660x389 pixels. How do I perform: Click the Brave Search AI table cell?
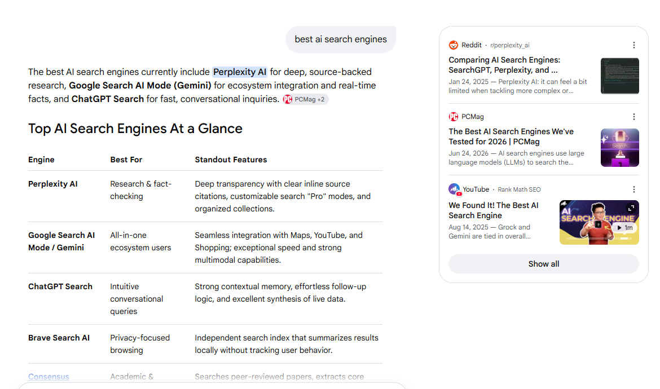click(59, 338)
